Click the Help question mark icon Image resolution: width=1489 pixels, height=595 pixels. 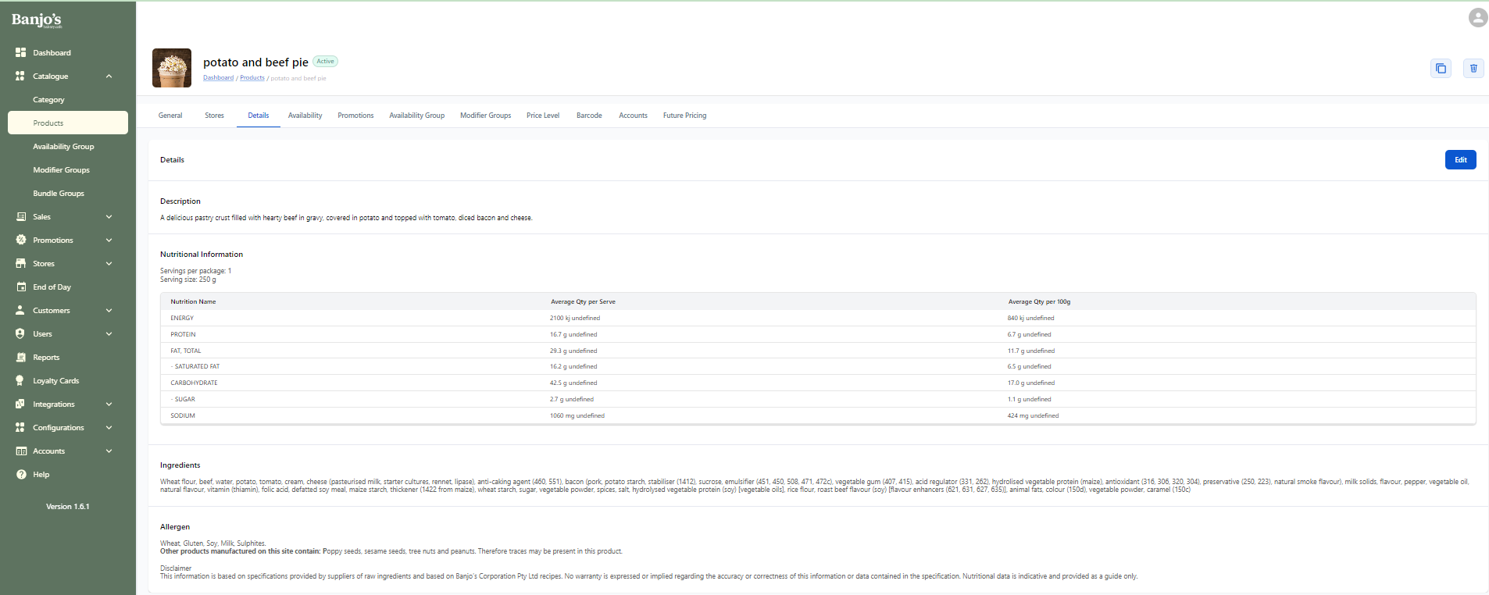(21, 475)
